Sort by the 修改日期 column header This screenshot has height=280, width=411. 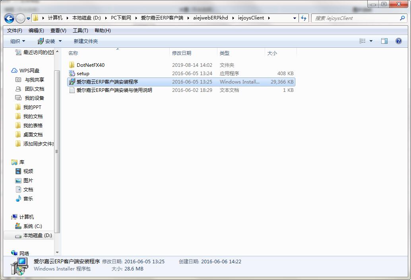tap(182, 53)
